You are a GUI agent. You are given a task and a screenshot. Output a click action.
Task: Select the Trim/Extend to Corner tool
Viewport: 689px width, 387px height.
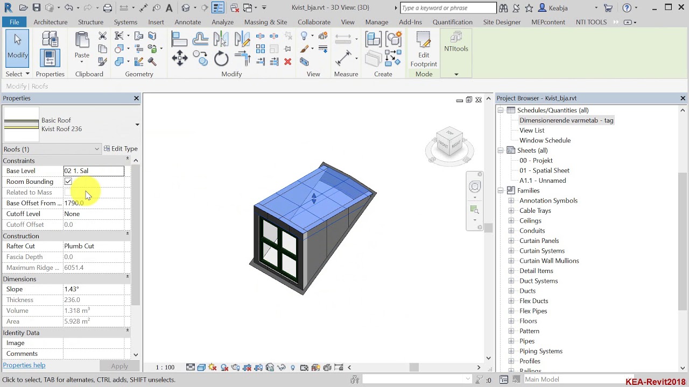[x=242, y=58]
